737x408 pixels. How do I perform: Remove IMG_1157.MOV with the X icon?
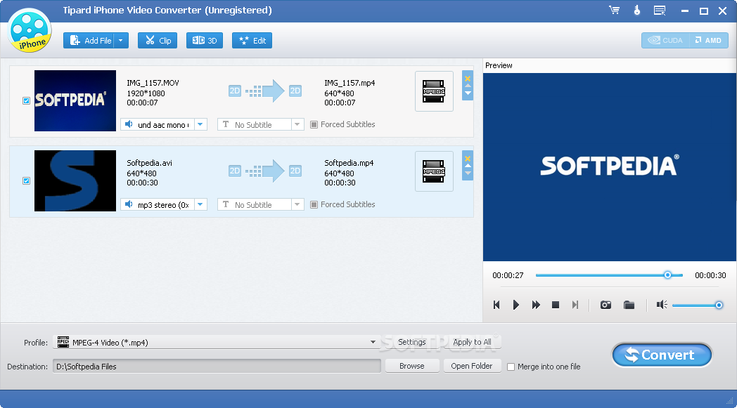pyautogui.click(x=468, y=79)
